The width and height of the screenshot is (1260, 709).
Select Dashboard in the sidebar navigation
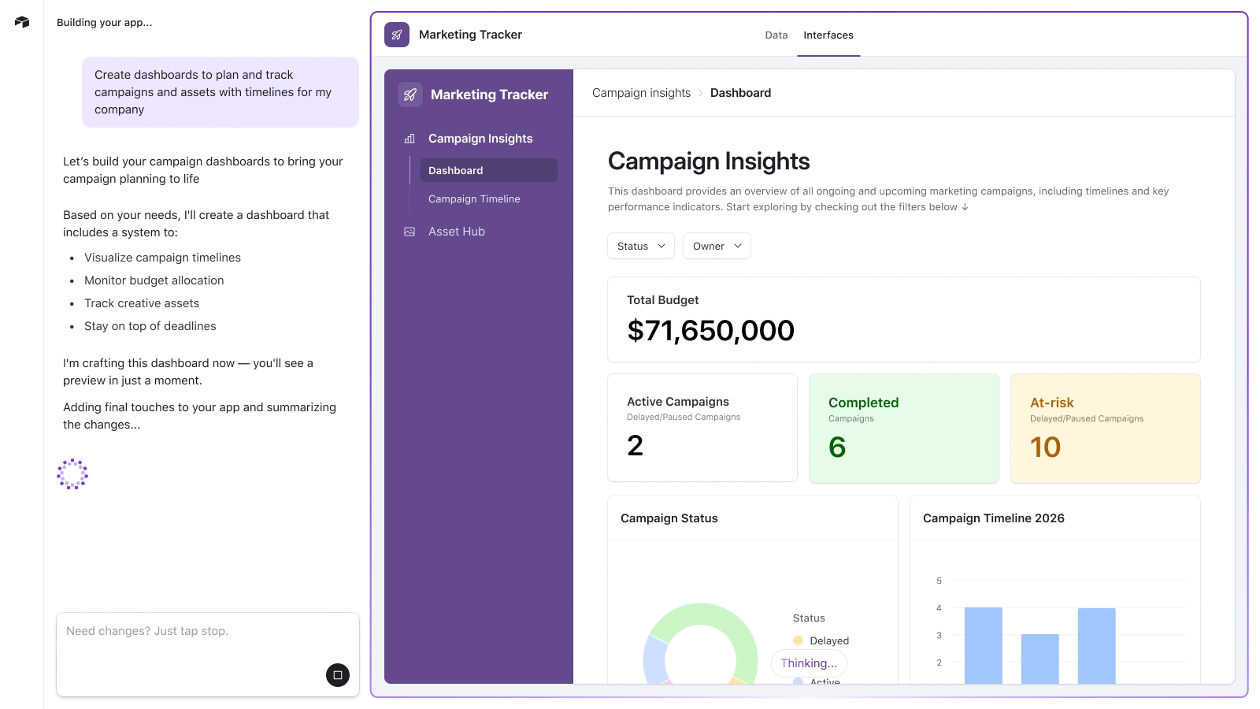click(x=455, y=170)
